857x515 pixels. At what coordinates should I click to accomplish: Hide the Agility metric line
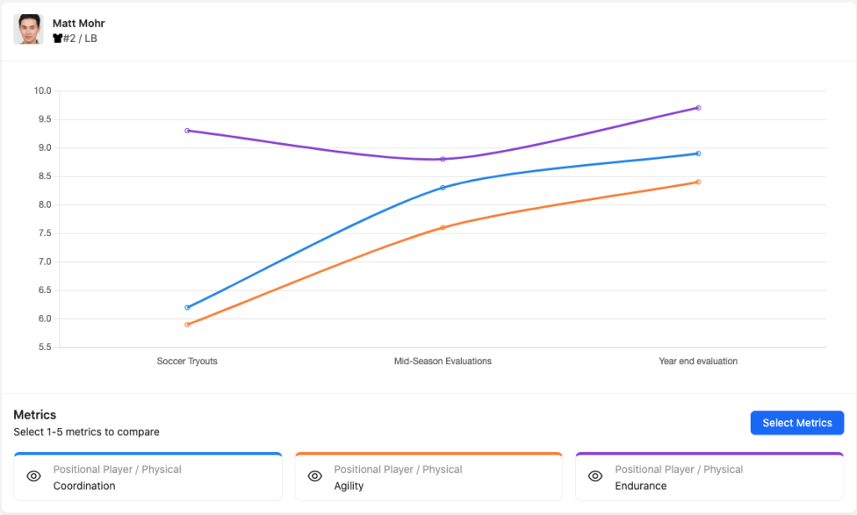pos(315,476)
